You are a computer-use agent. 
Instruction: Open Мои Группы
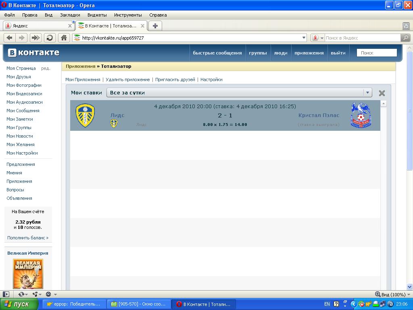pyautogui.click(x=19, y=128)
